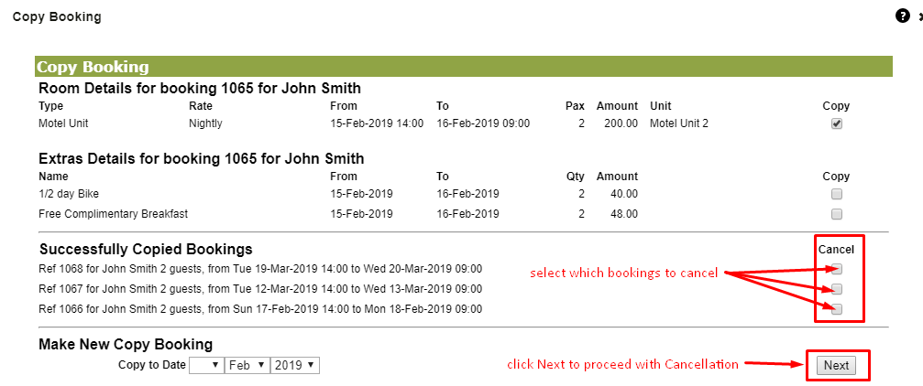Tick Copy checkbox for 1/2 day Bike
923x386 pixels.
837,194
